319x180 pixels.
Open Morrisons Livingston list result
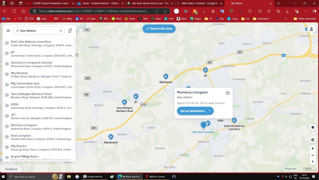(x=39, y=127)
